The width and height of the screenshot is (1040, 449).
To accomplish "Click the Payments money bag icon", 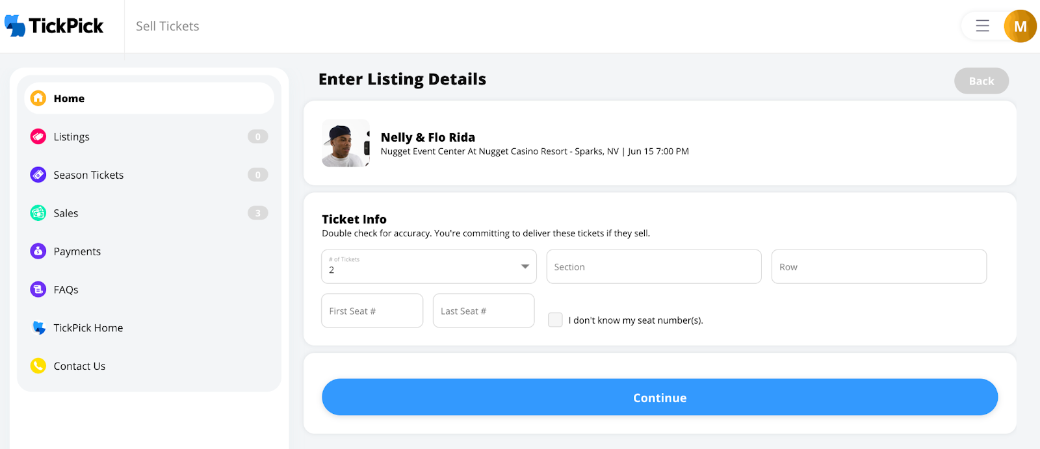I will click(x=38, y=251).
